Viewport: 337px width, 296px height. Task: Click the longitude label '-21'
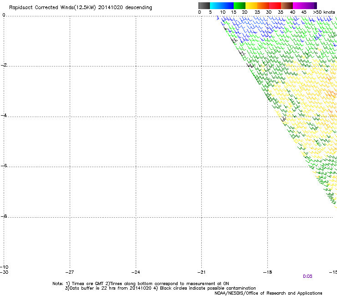pyautogui.click(x=201, y=272)
